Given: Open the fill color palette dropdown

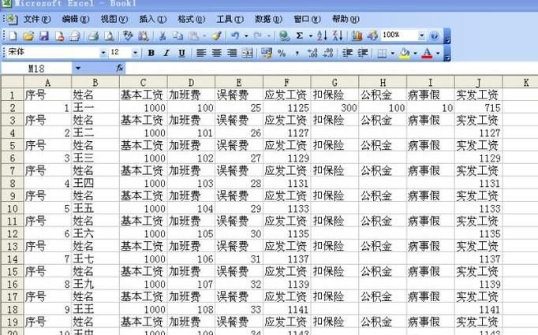Looking at the screenshot, I should [415, 53].
